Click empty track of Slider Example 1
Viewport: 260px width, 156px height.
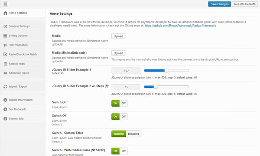[x=179, y=71]
